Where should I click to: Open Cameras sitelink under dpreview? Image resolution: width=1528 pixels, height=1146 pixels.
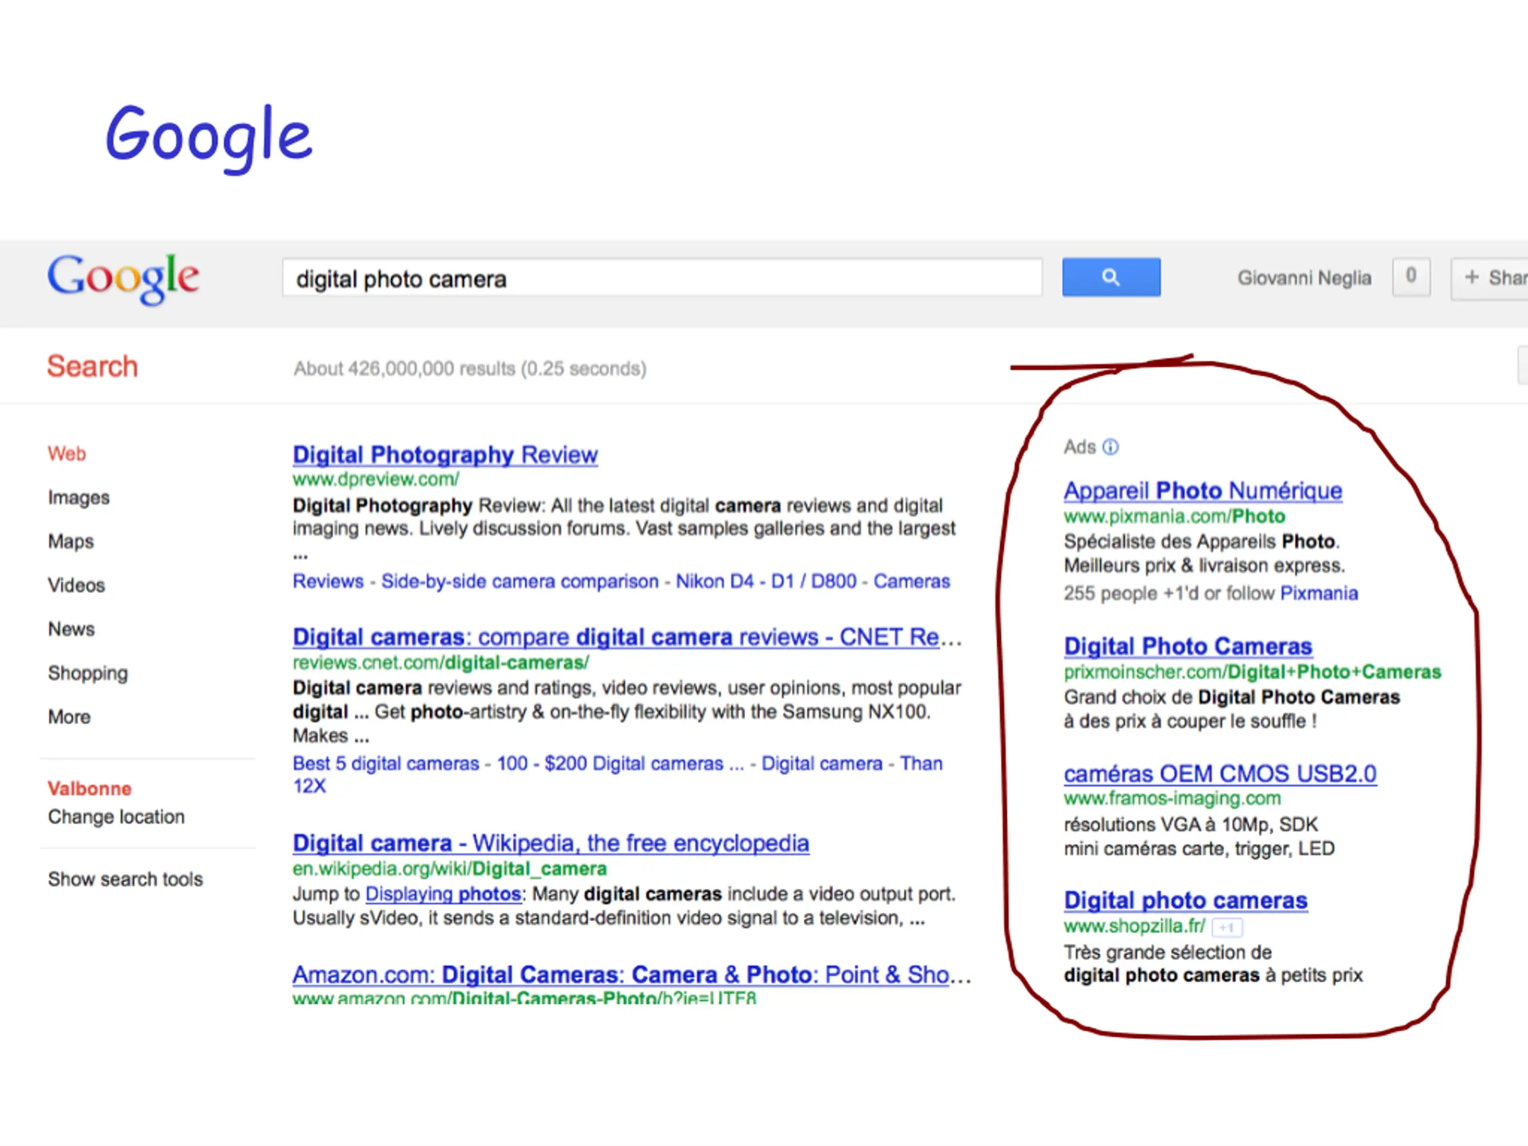912,581
